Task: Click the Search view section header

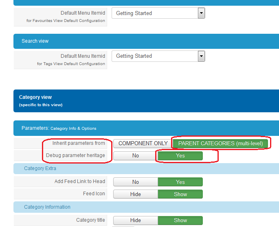Action: pyautogui.click(x=35, y=41)
